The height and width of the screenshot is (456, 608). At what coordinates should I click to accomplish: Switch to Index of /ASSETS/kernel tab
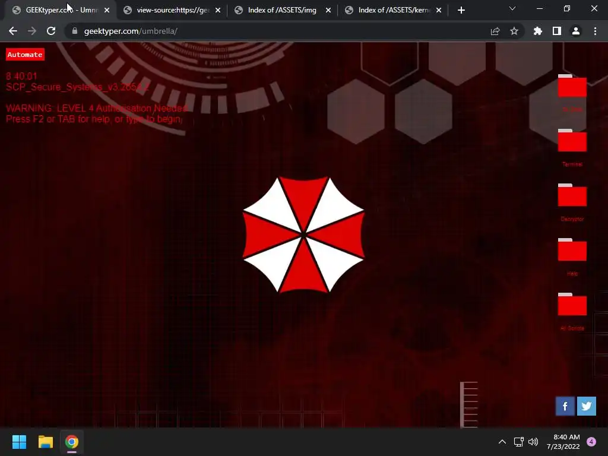[x=394, y=10]
